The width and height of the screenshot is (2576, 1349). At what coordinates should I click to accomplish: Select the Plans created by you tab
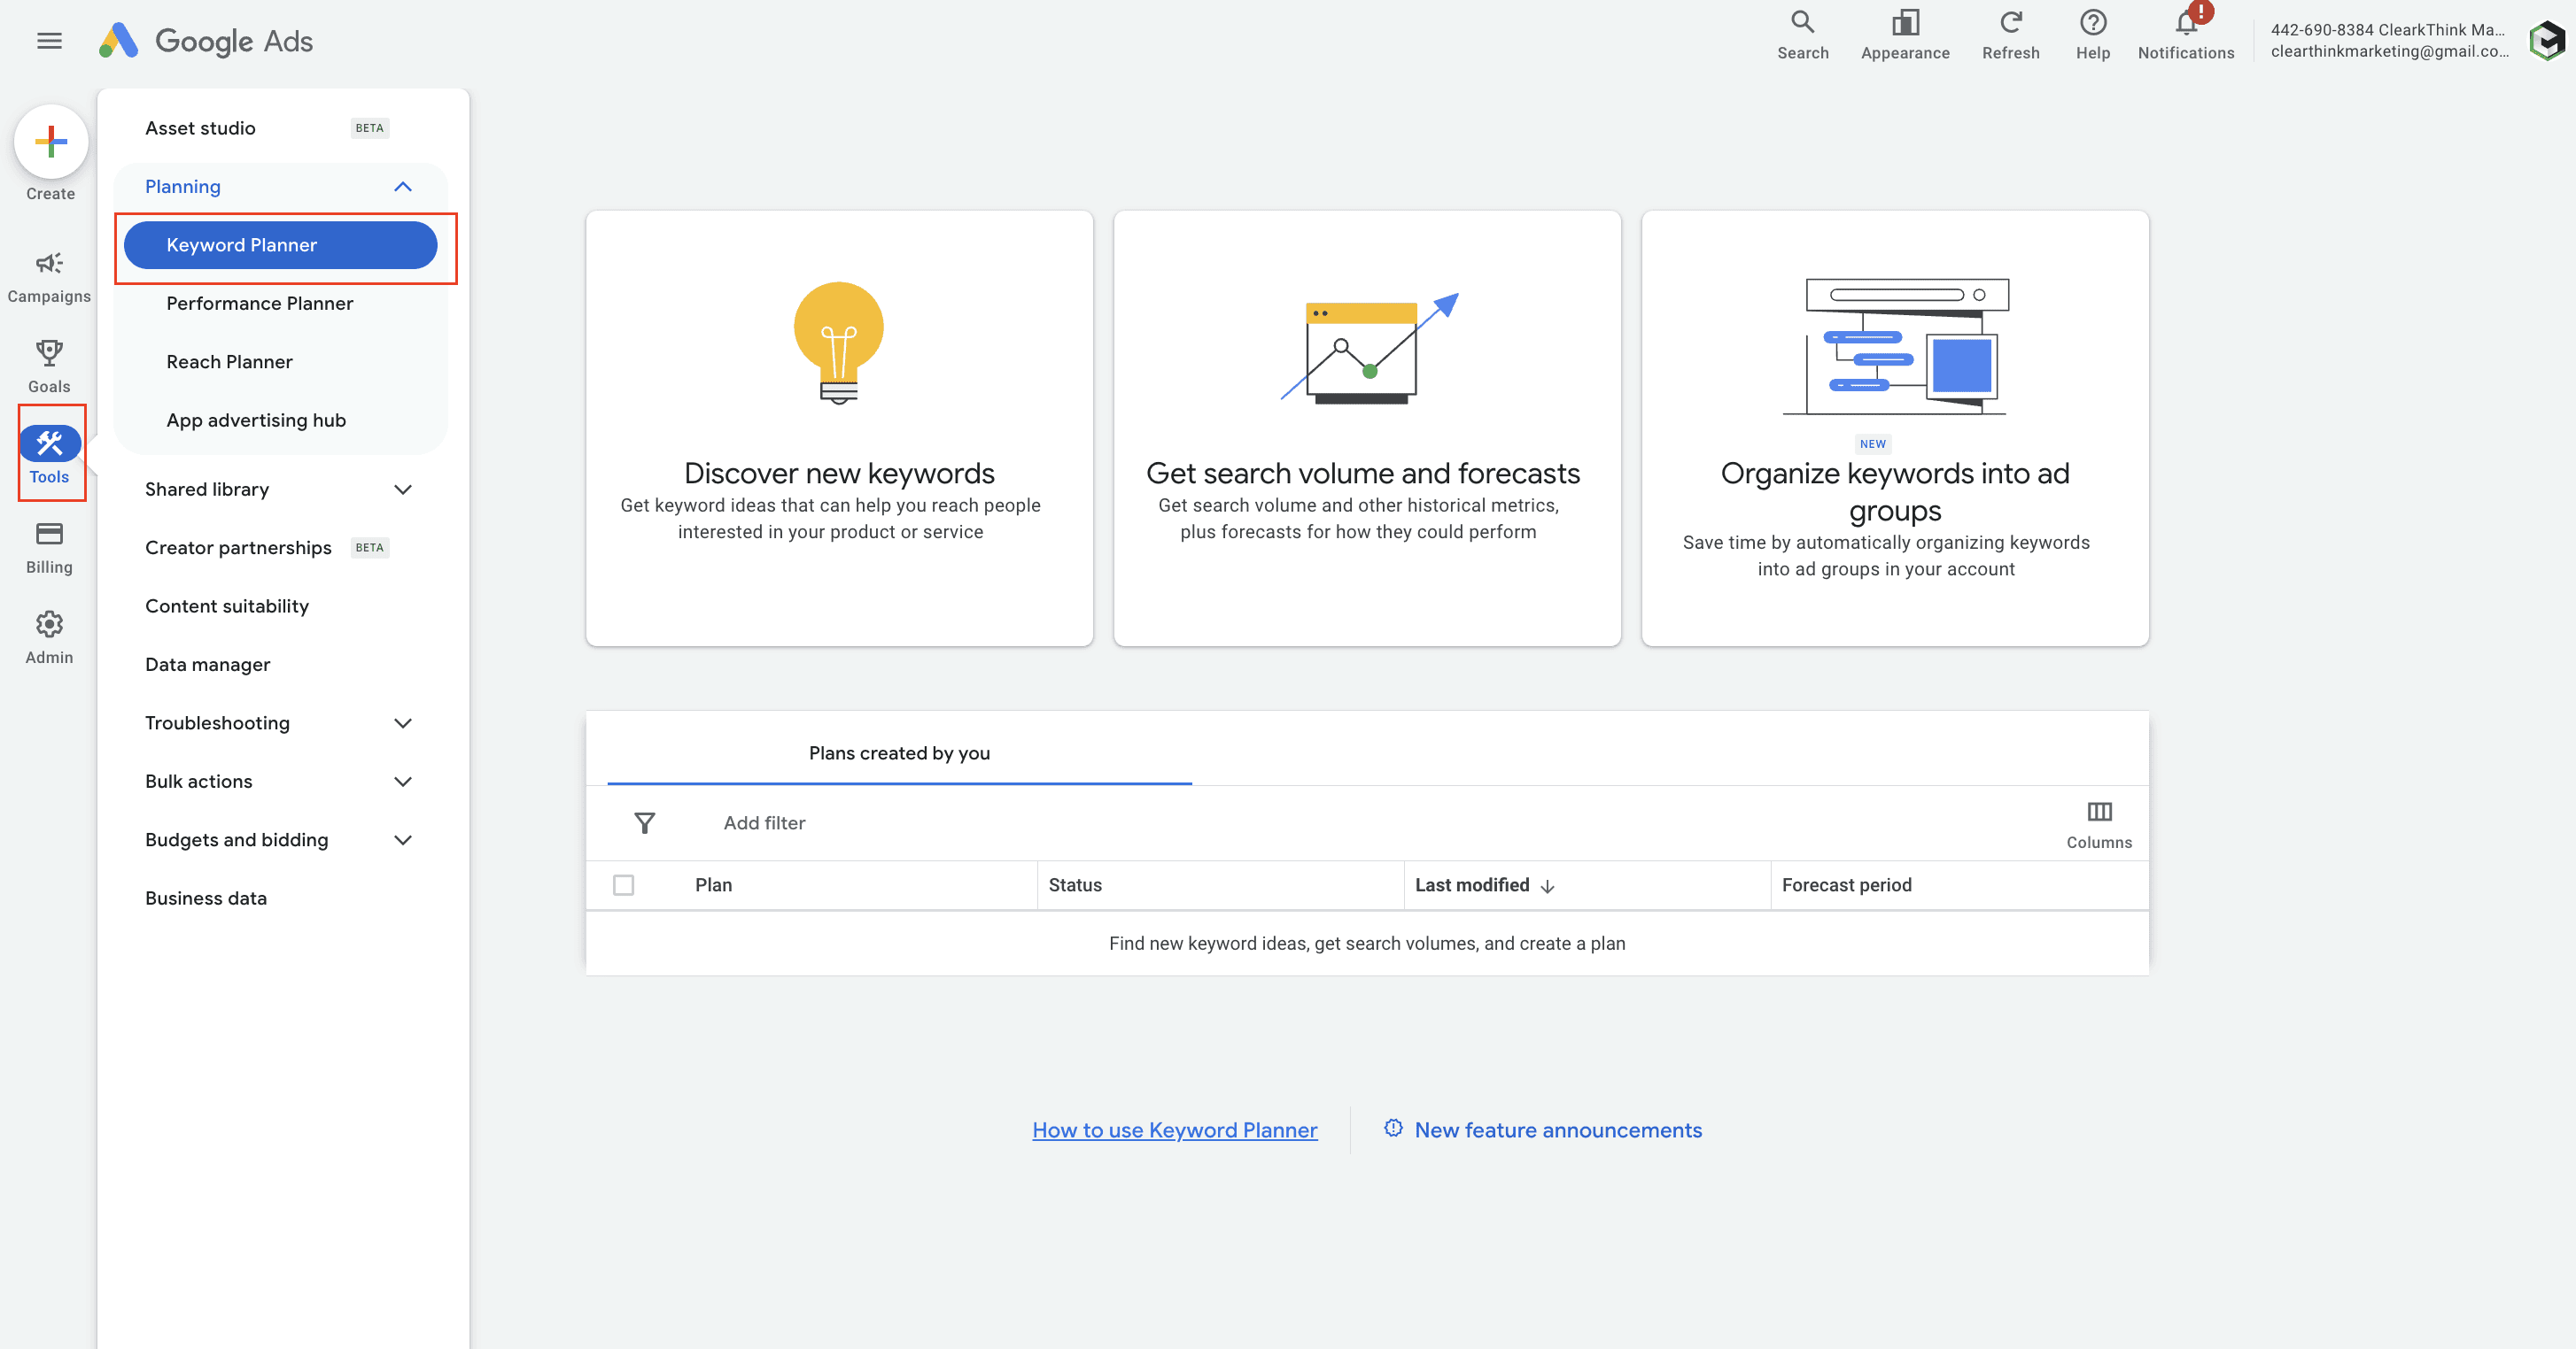(x=899, y=753)
